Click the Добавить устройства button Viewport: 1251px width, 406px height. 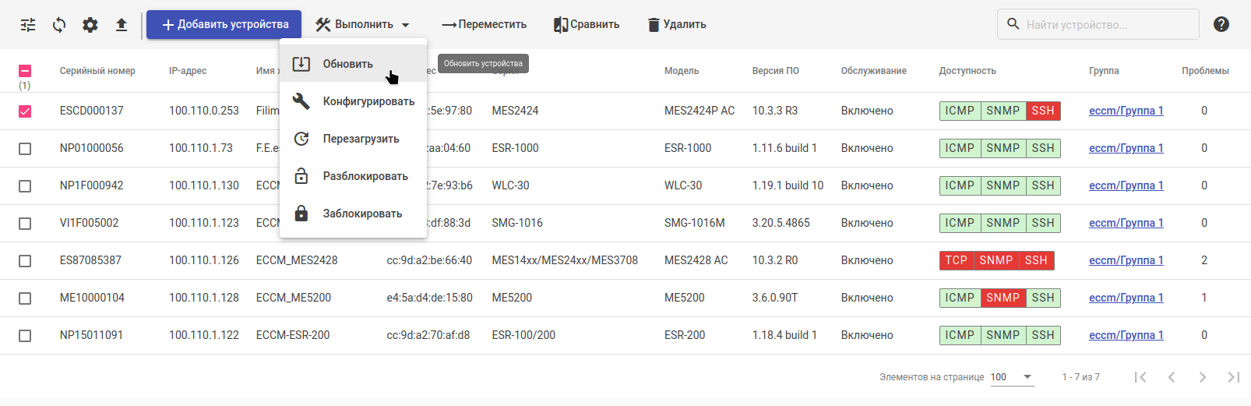tap(224, 25)
